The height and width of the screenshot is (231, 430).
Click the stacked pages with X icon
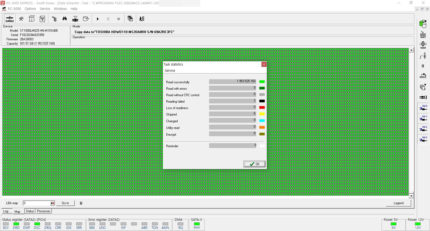pos(423,87)
